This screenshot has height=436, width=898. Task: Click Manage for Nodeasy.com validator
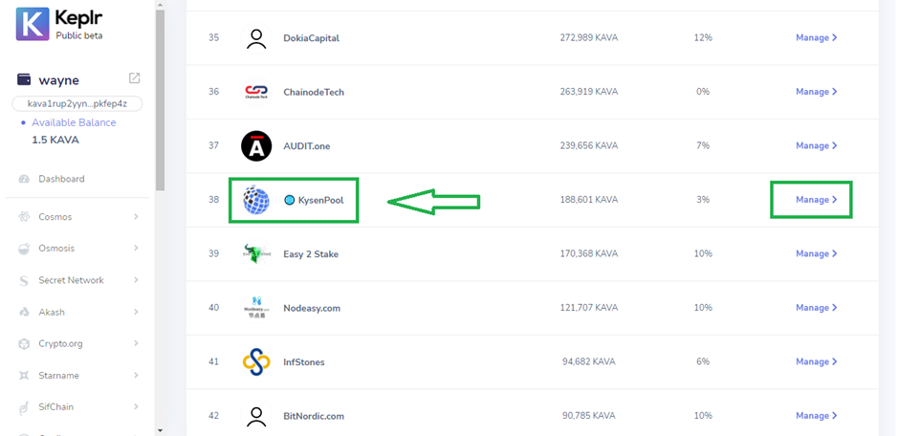click(x=816, y=308)
